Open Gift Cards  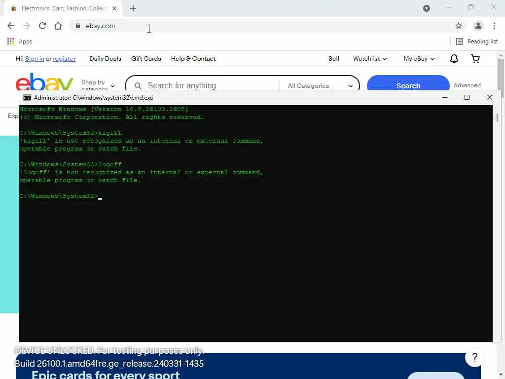click(x=146, y=59)
